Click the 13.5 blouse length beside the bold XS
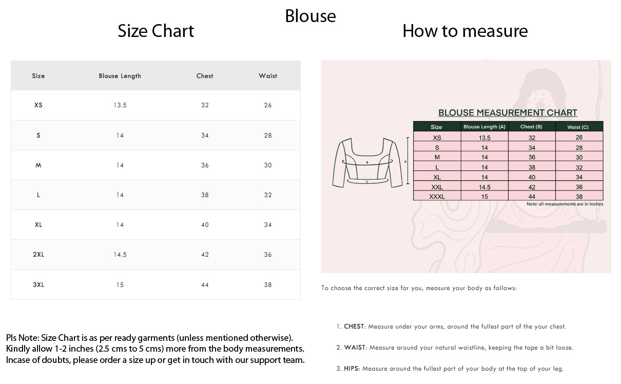This screenshot has height=384, width=621. (x=120, y=105)
